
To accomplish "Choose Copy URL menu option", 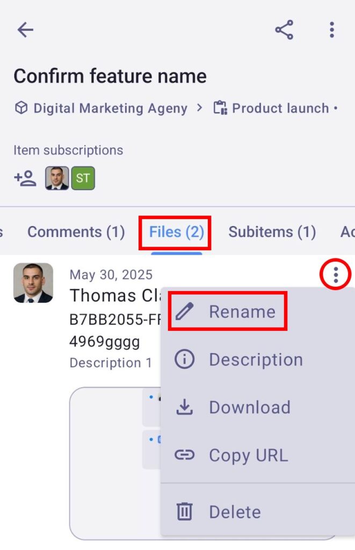I will [x=248, y=455].
